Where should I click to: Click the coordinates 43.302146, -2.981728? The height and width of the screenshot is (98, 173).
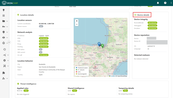click(46, 24)
